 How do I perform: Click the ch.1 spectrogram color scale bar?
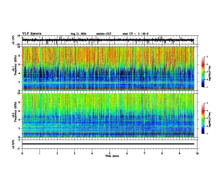click(x=203, y=72)
